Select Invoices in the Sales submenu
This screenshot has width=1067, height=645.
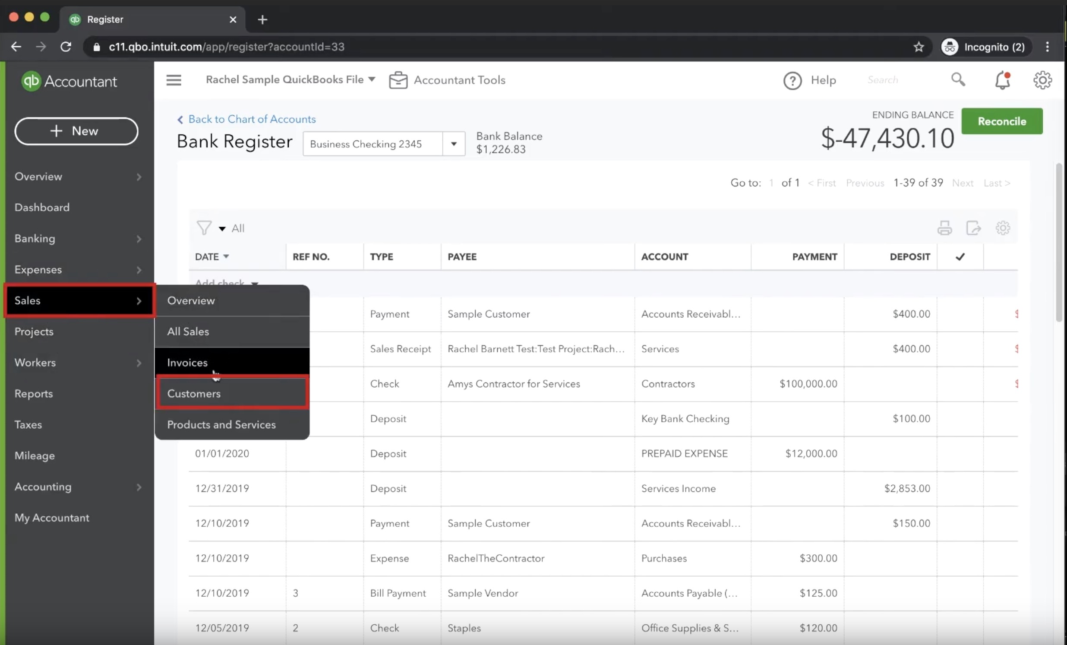coord(232,363)
